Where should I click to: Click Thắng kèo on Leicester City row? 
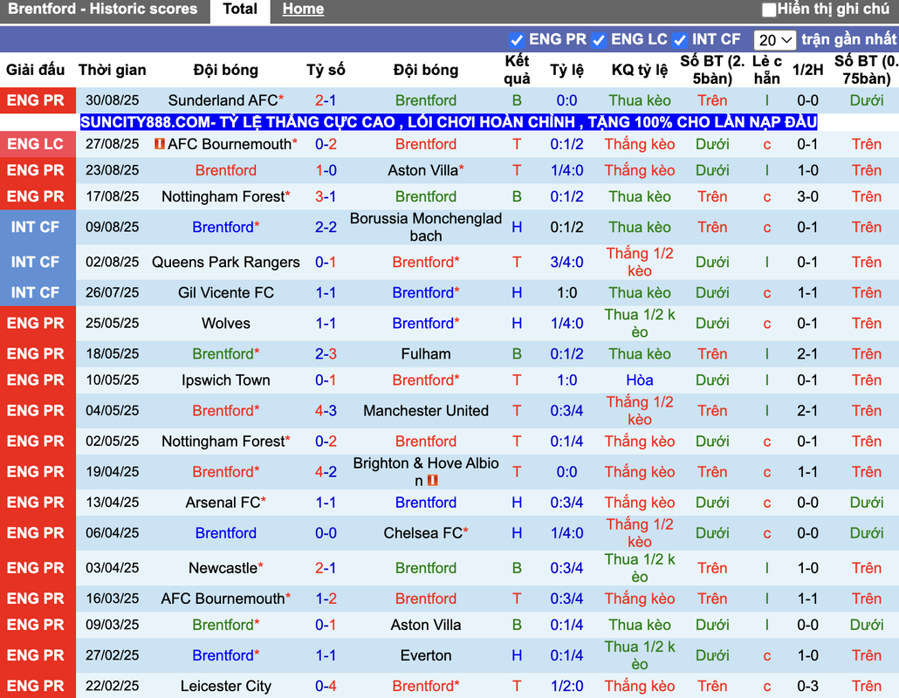(x=639, y=686)
